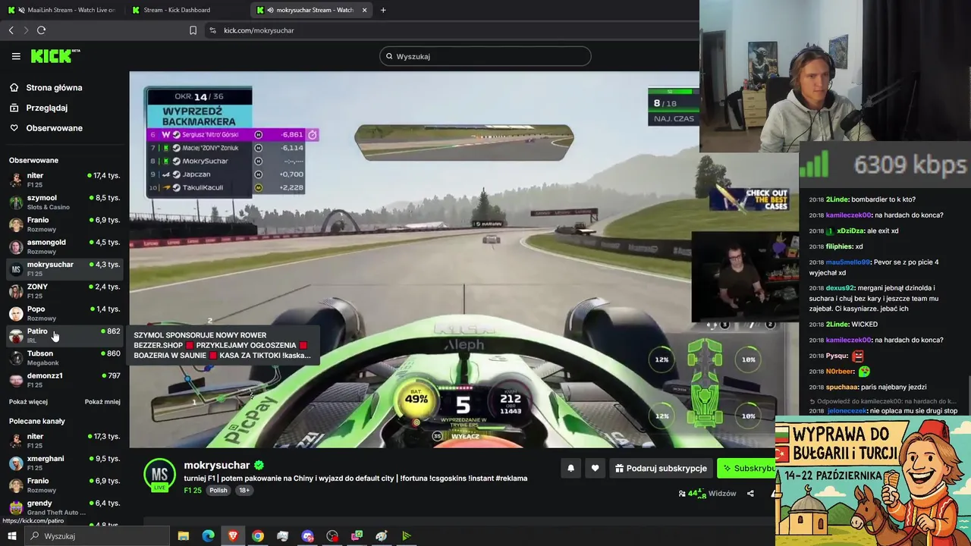Screen dimensions: 971x546
Task: Open the hamburger menu next to Kick logo
Action: 16,56
